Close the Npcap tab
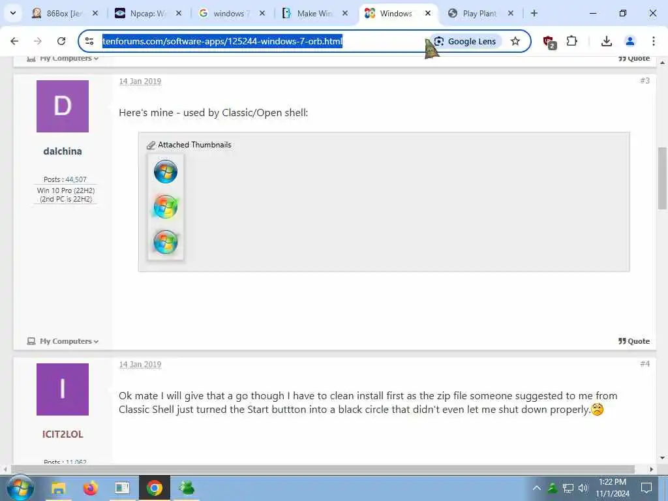 [x=179, y=13]
